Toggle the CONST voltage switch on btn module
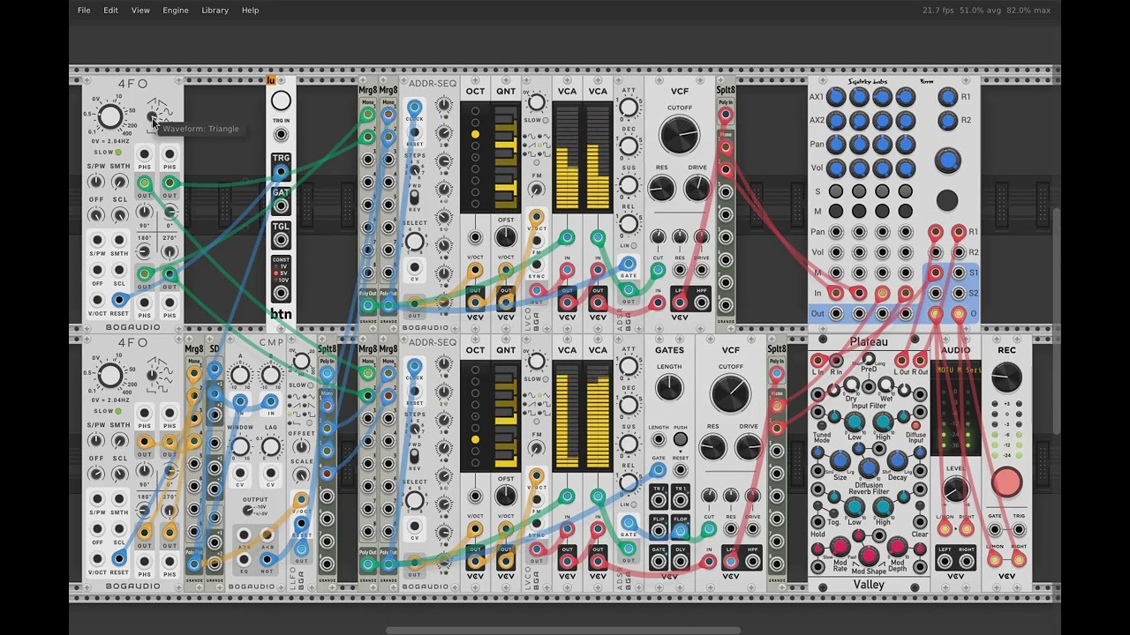 click(275, 272)
